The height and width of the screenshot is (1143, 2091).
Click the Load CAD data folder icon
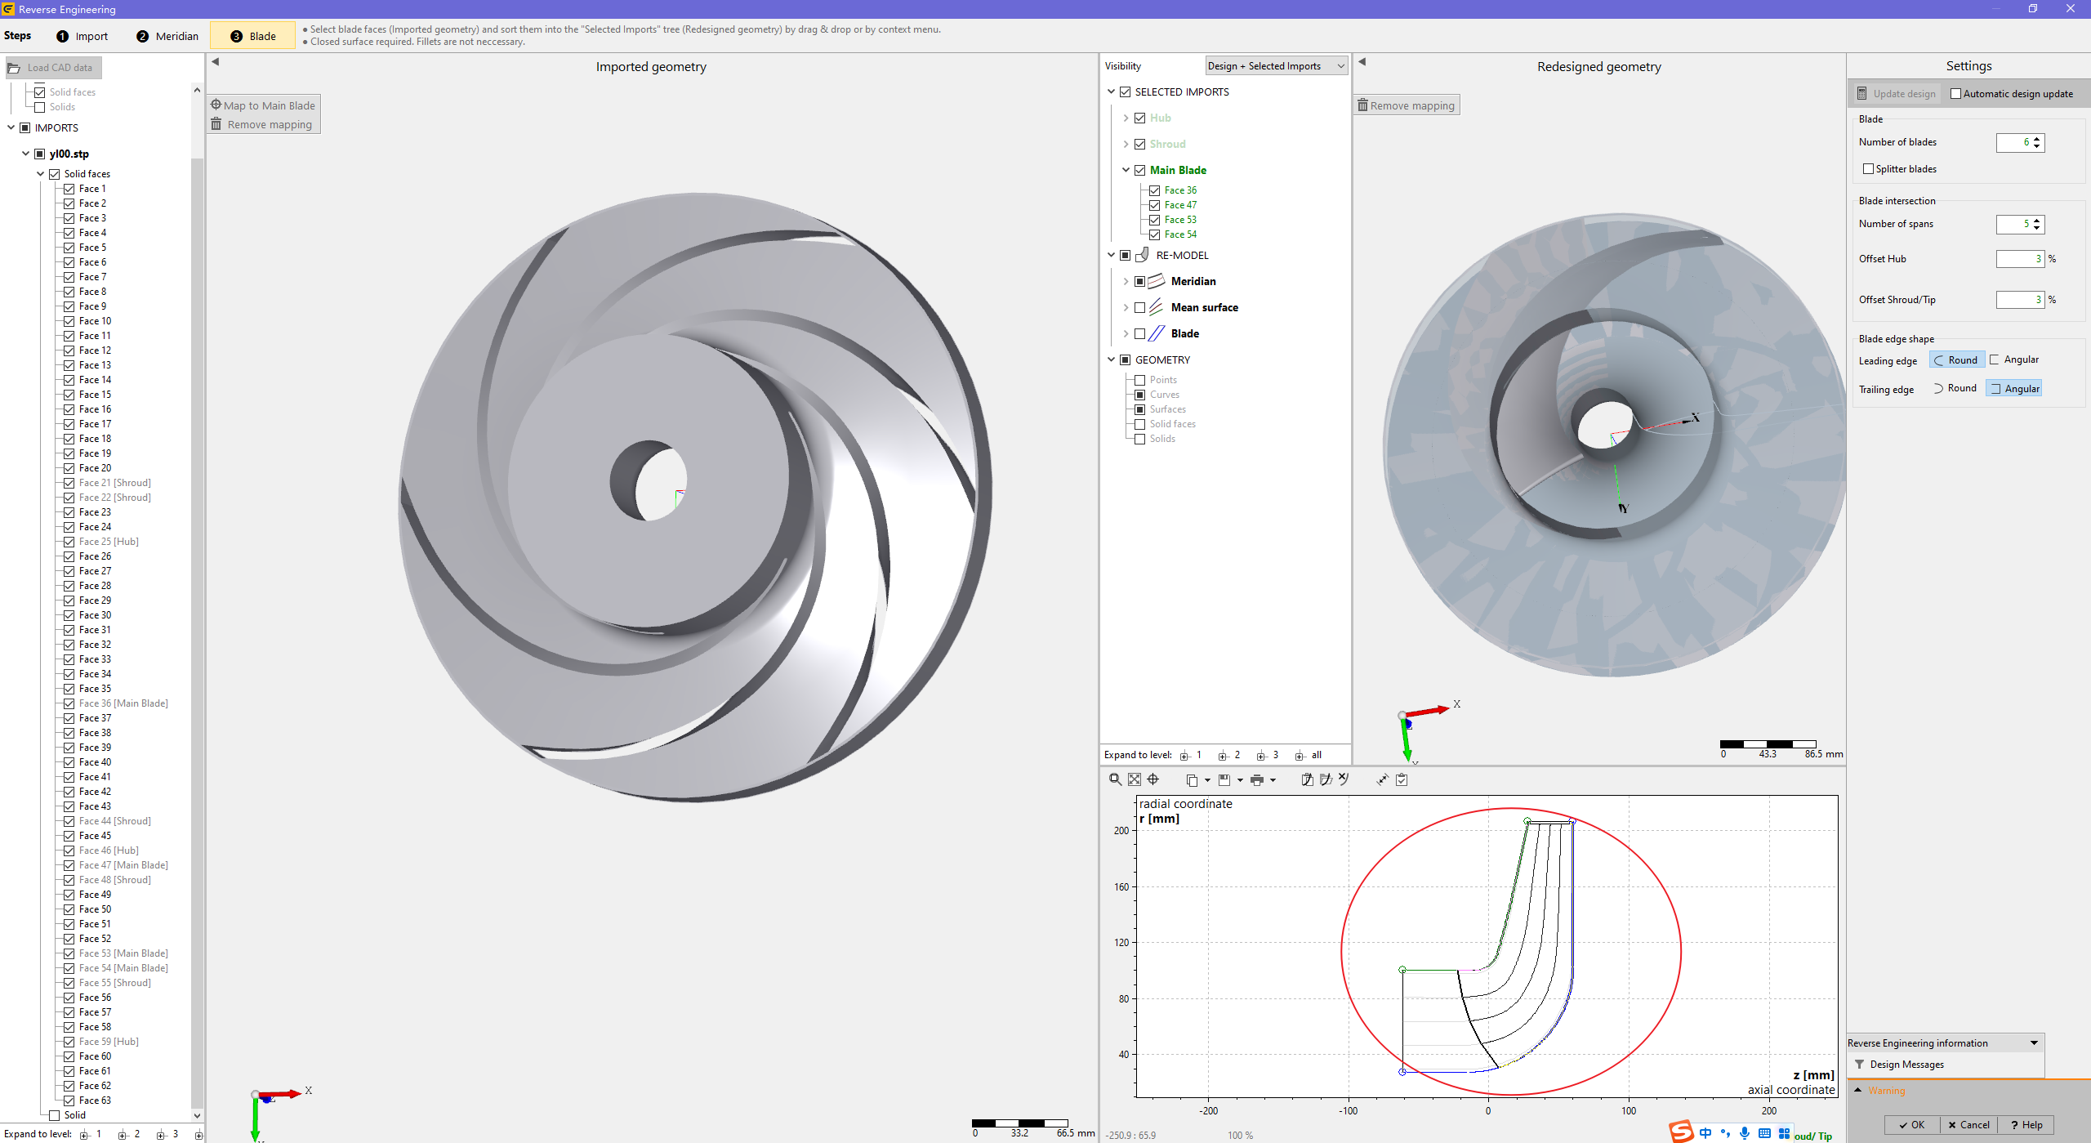[x=14, y=68]
